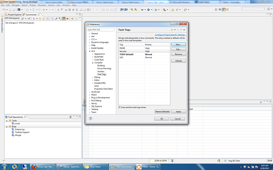The height and width of the screenshot is (170, 273).
Task: Click quick search field at top right
Action: 254,9
